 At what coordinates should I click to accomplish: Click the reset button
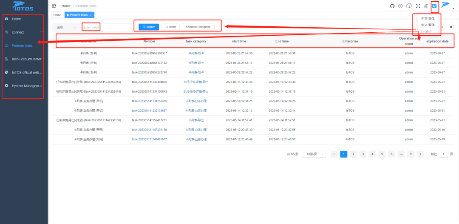coord(170,27)
